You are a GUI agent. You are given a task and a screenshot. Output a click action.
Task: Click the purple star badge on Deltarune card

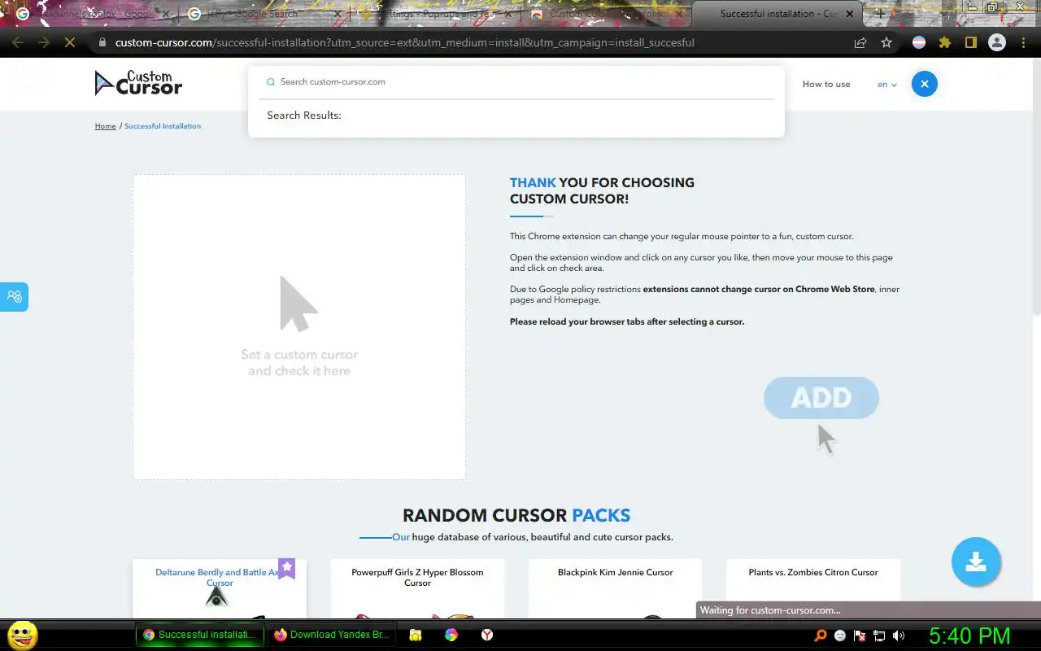click(286, 568)
